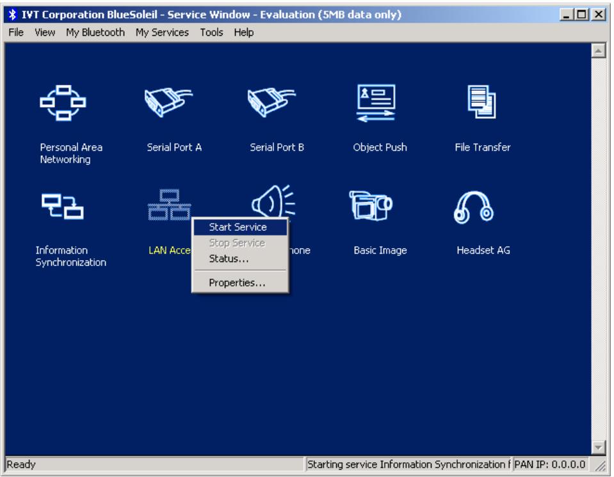This screenshot has height=477, width=614.
Task: Click the Personal Area Networking label
Action: point(71,153)
